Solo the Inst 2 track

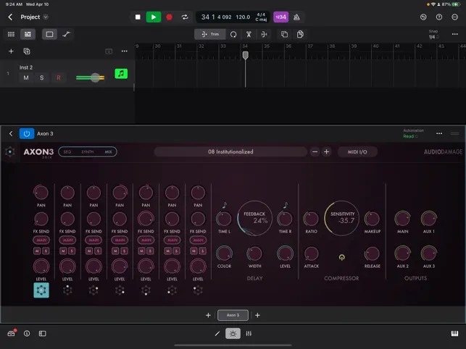pos(42,77)
